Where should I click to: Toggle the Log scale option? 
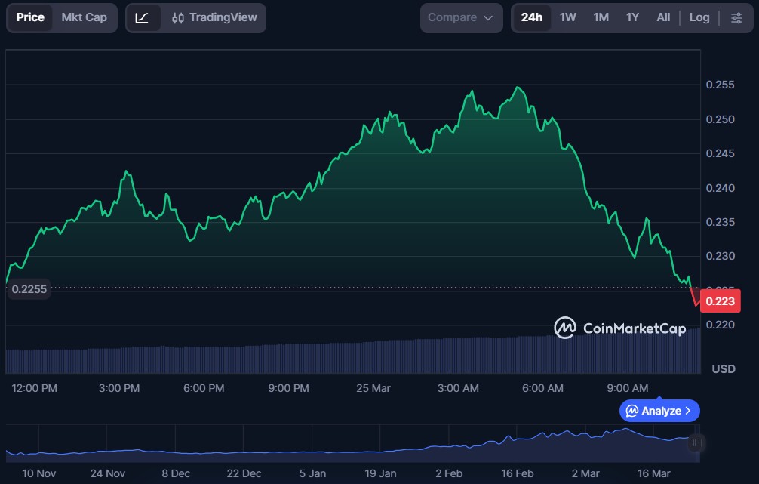coord(699,17)
